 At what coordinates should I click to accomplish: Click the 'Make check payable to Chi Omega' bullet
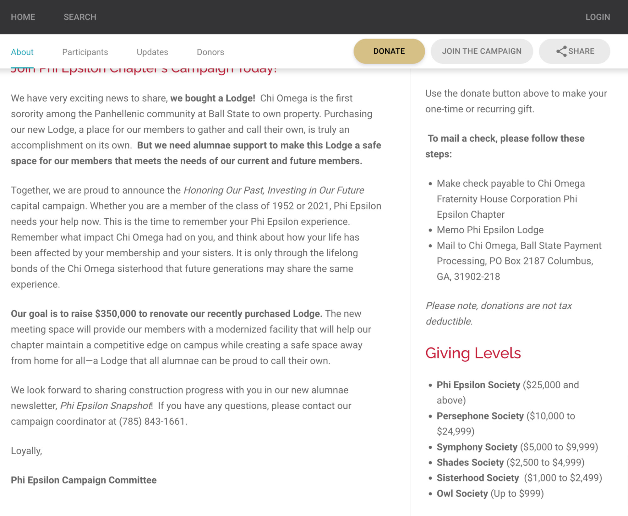pos(511,199)
